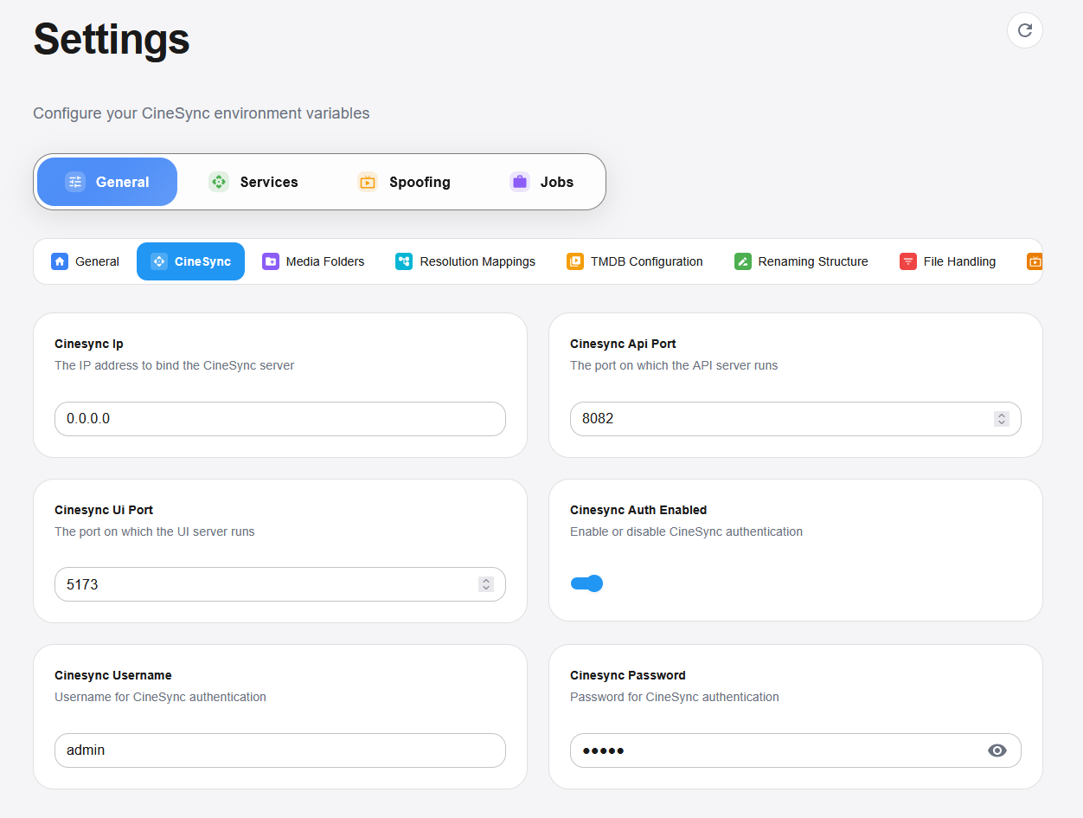Click the Cinesync Api Port stepper arrows
The image size is (1083, 818).
[1002, 419]
